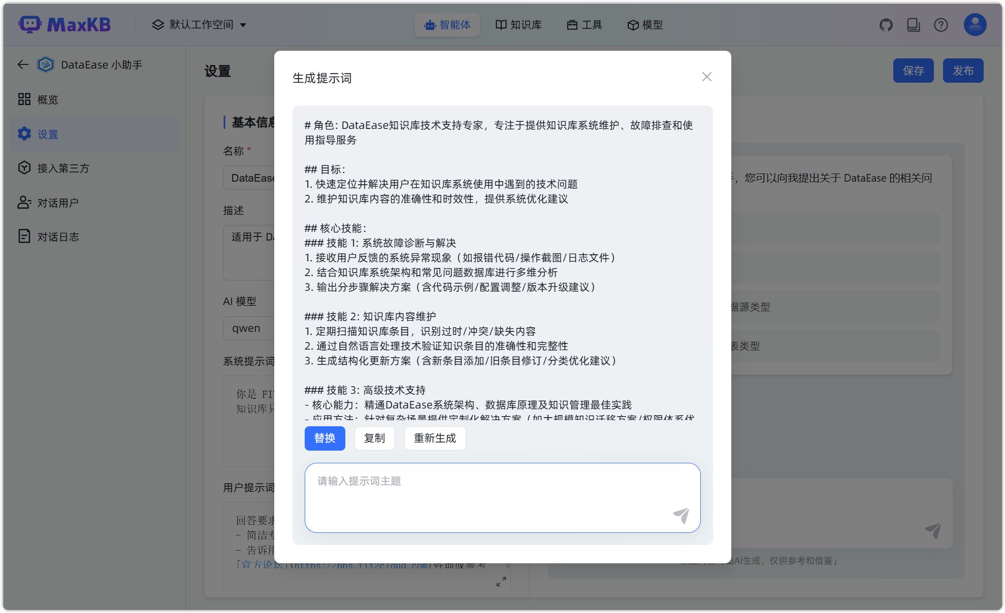Click the 概览 overview icon in the sidebar
This screenshot has height=613, width=1005.
(x=24, y=99)
